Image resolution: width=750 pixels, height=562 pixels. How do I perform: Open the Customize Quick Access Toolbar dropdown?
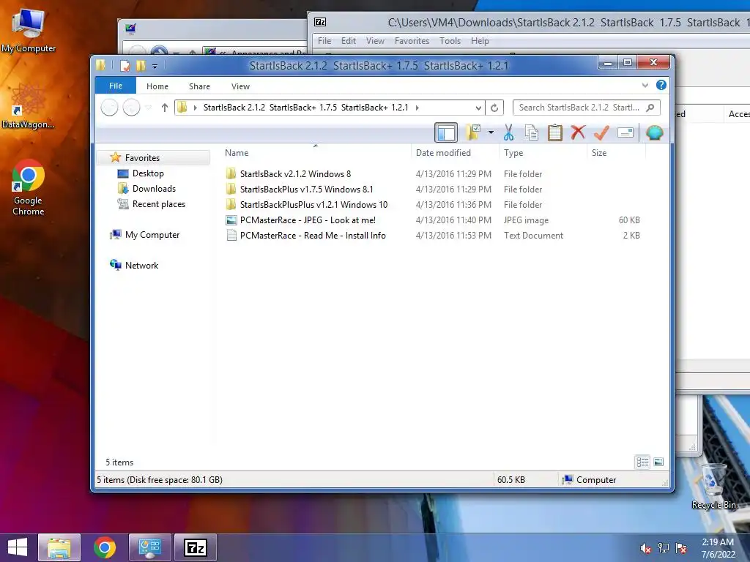point(155,67)
